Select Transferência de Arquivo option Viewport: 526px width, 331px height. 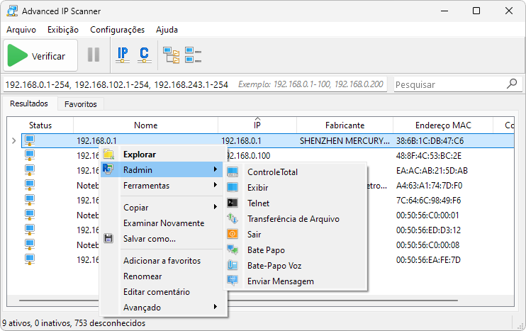point(293,219)
